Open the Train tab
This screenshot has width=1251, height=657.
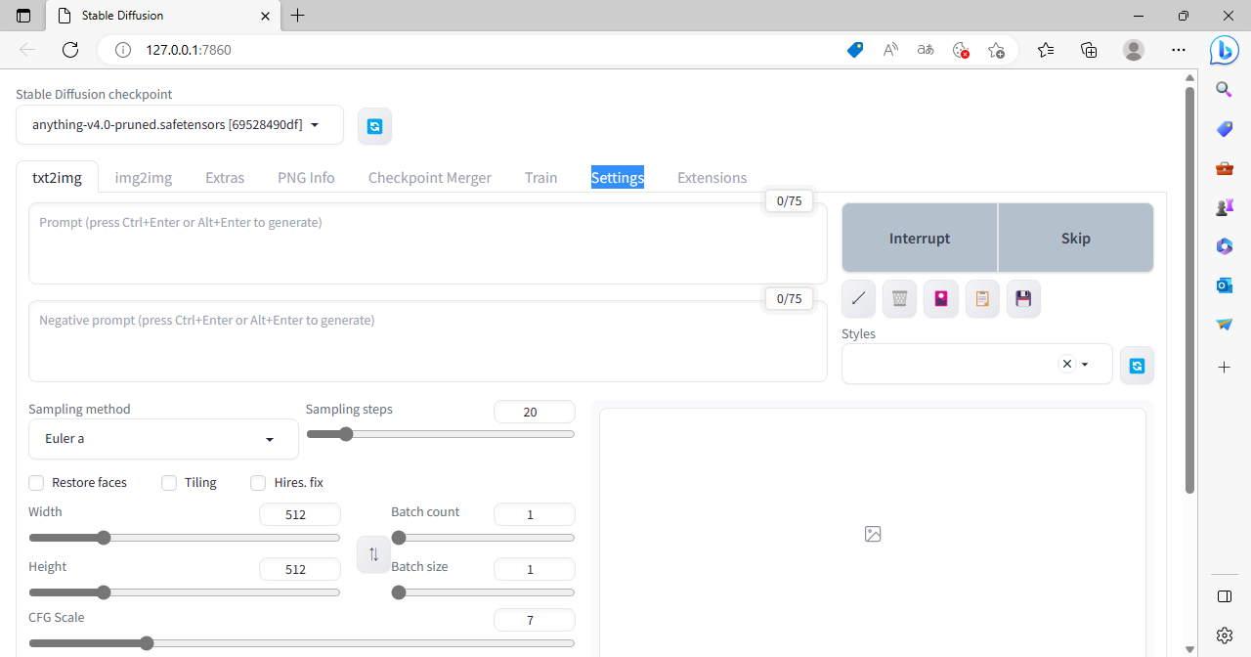(x=540, y=178)
